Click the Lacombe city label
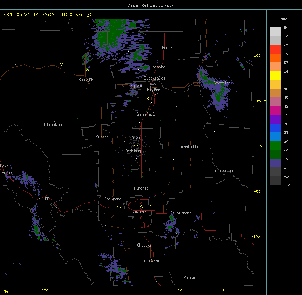The width and height of the screenshot is (302, 295). click(x=158, y=67)
